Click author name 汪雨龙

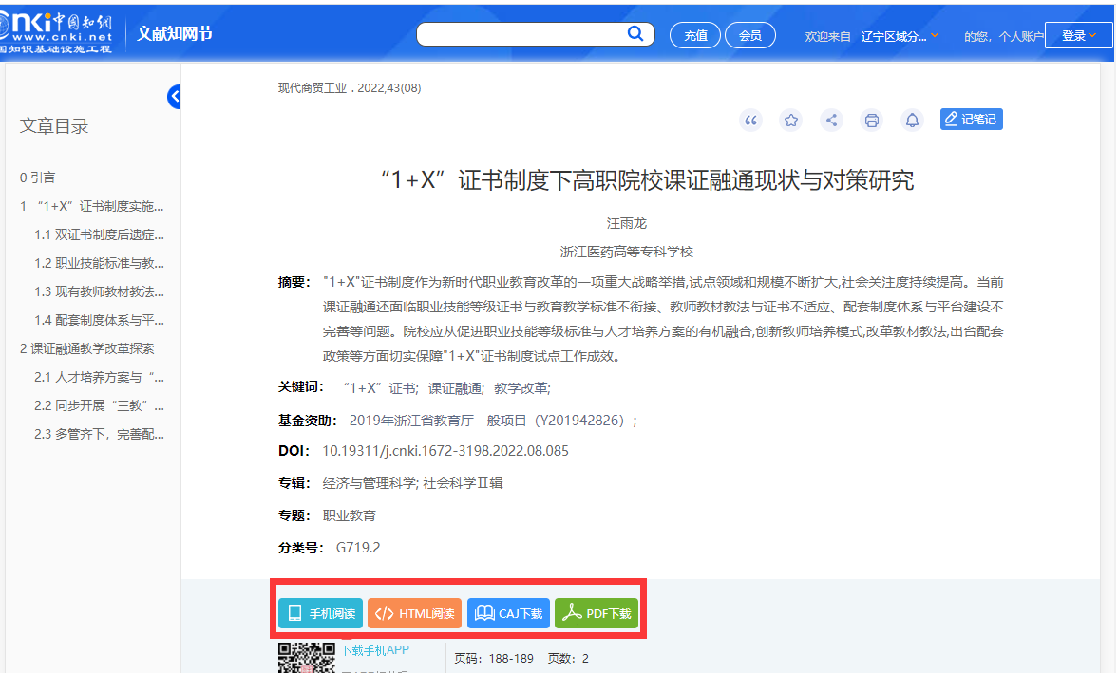(626, 223)
